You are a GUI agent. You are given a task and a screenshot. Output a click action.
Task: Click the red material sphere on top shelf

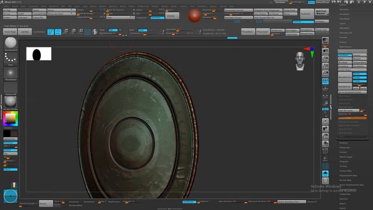tap(194, 16)
